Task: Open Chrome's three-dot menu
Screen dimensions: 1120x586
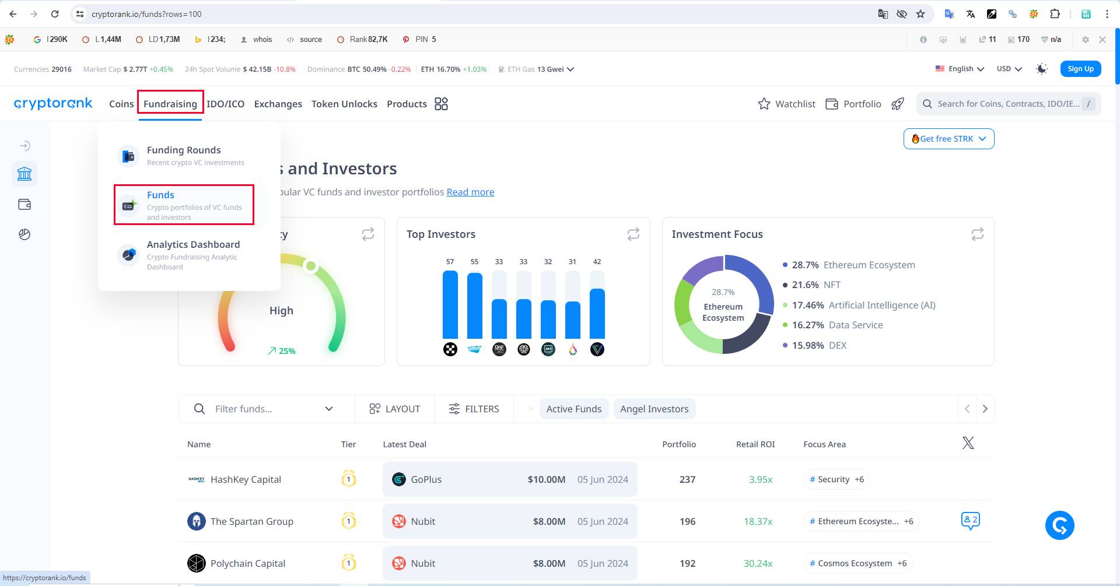Action: [x=1107, y=14]
